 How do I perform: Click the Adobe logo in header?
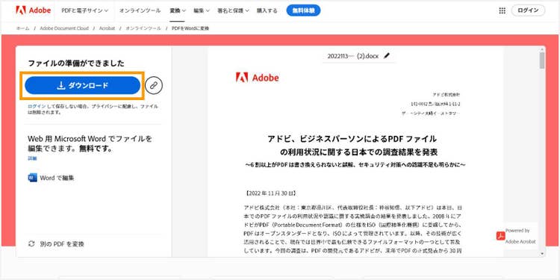(x=33, y=10)
